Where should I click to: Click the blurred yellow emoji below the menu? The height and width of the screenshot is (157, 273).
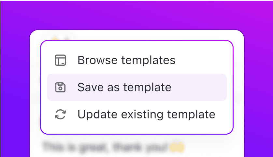point(177,148)
